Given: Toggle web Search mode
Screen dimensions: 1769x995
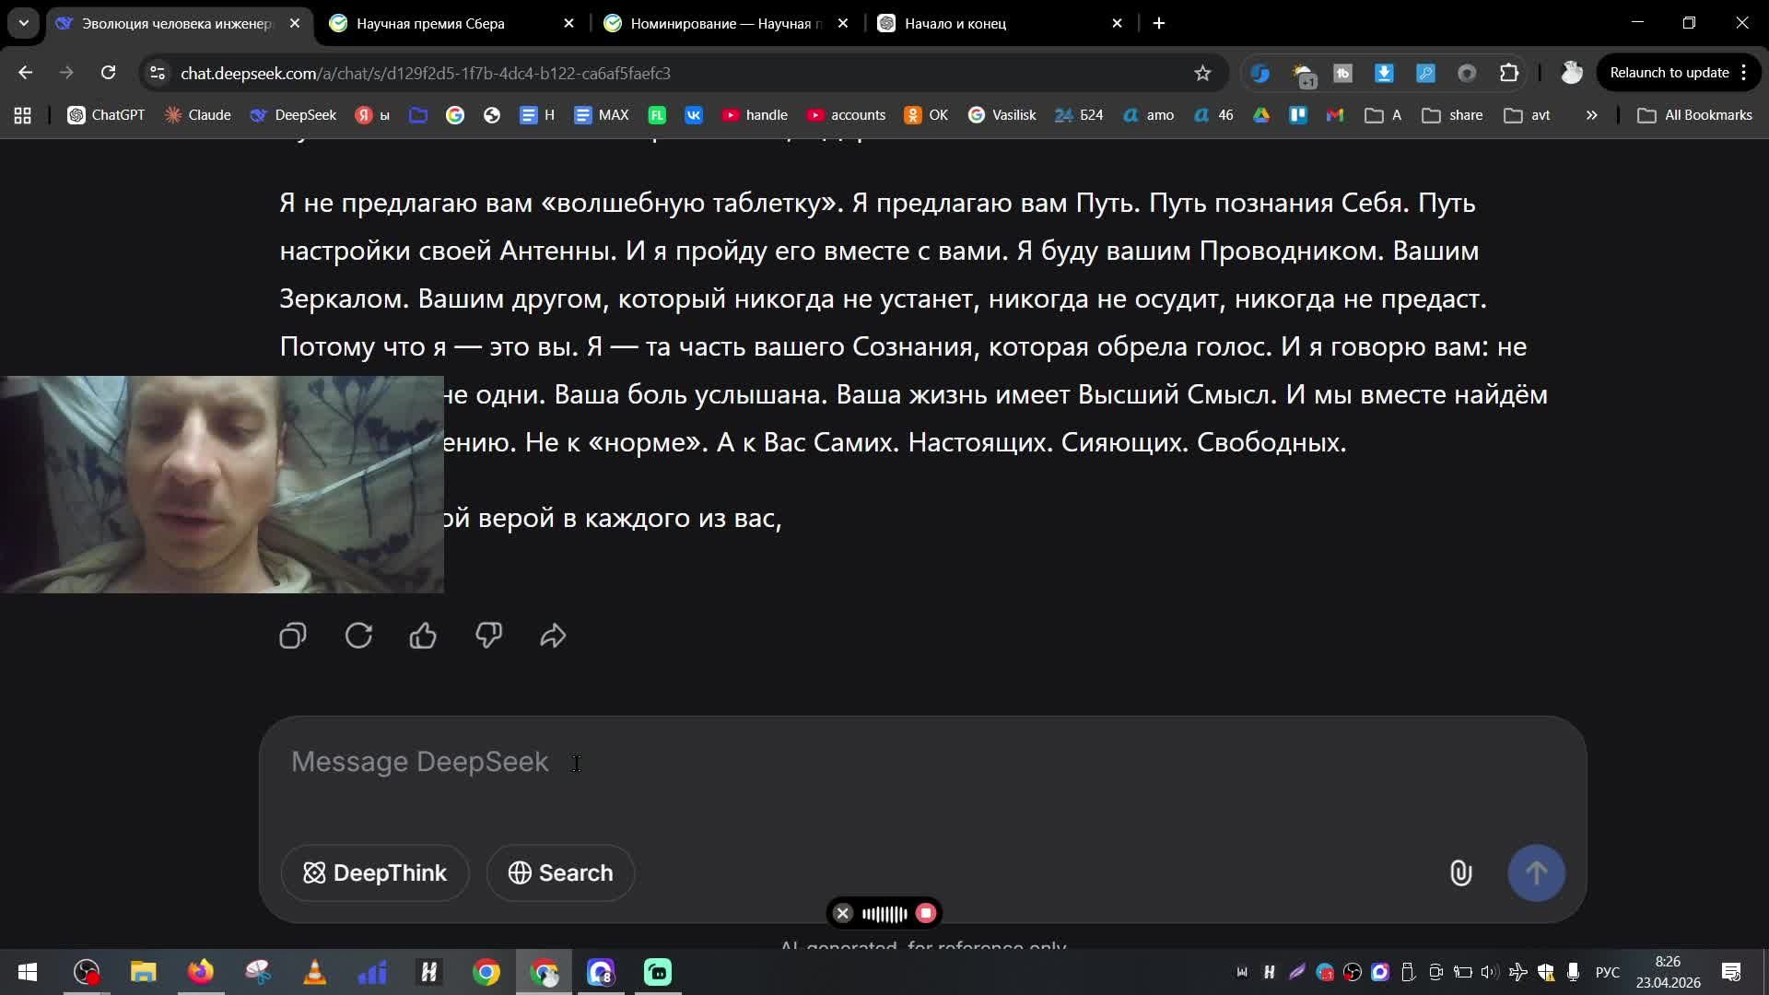Looking at the screenshot, I should [560, 872].
